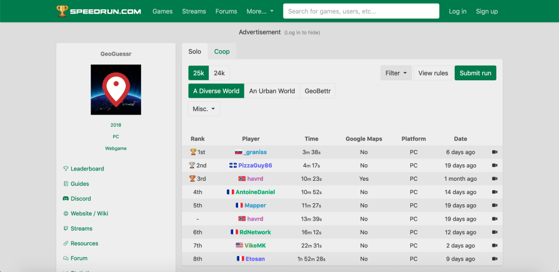Open the Misc. category dropdown
Image resolution: width=559 pixels, height=272 pixels.
[203, 109]
